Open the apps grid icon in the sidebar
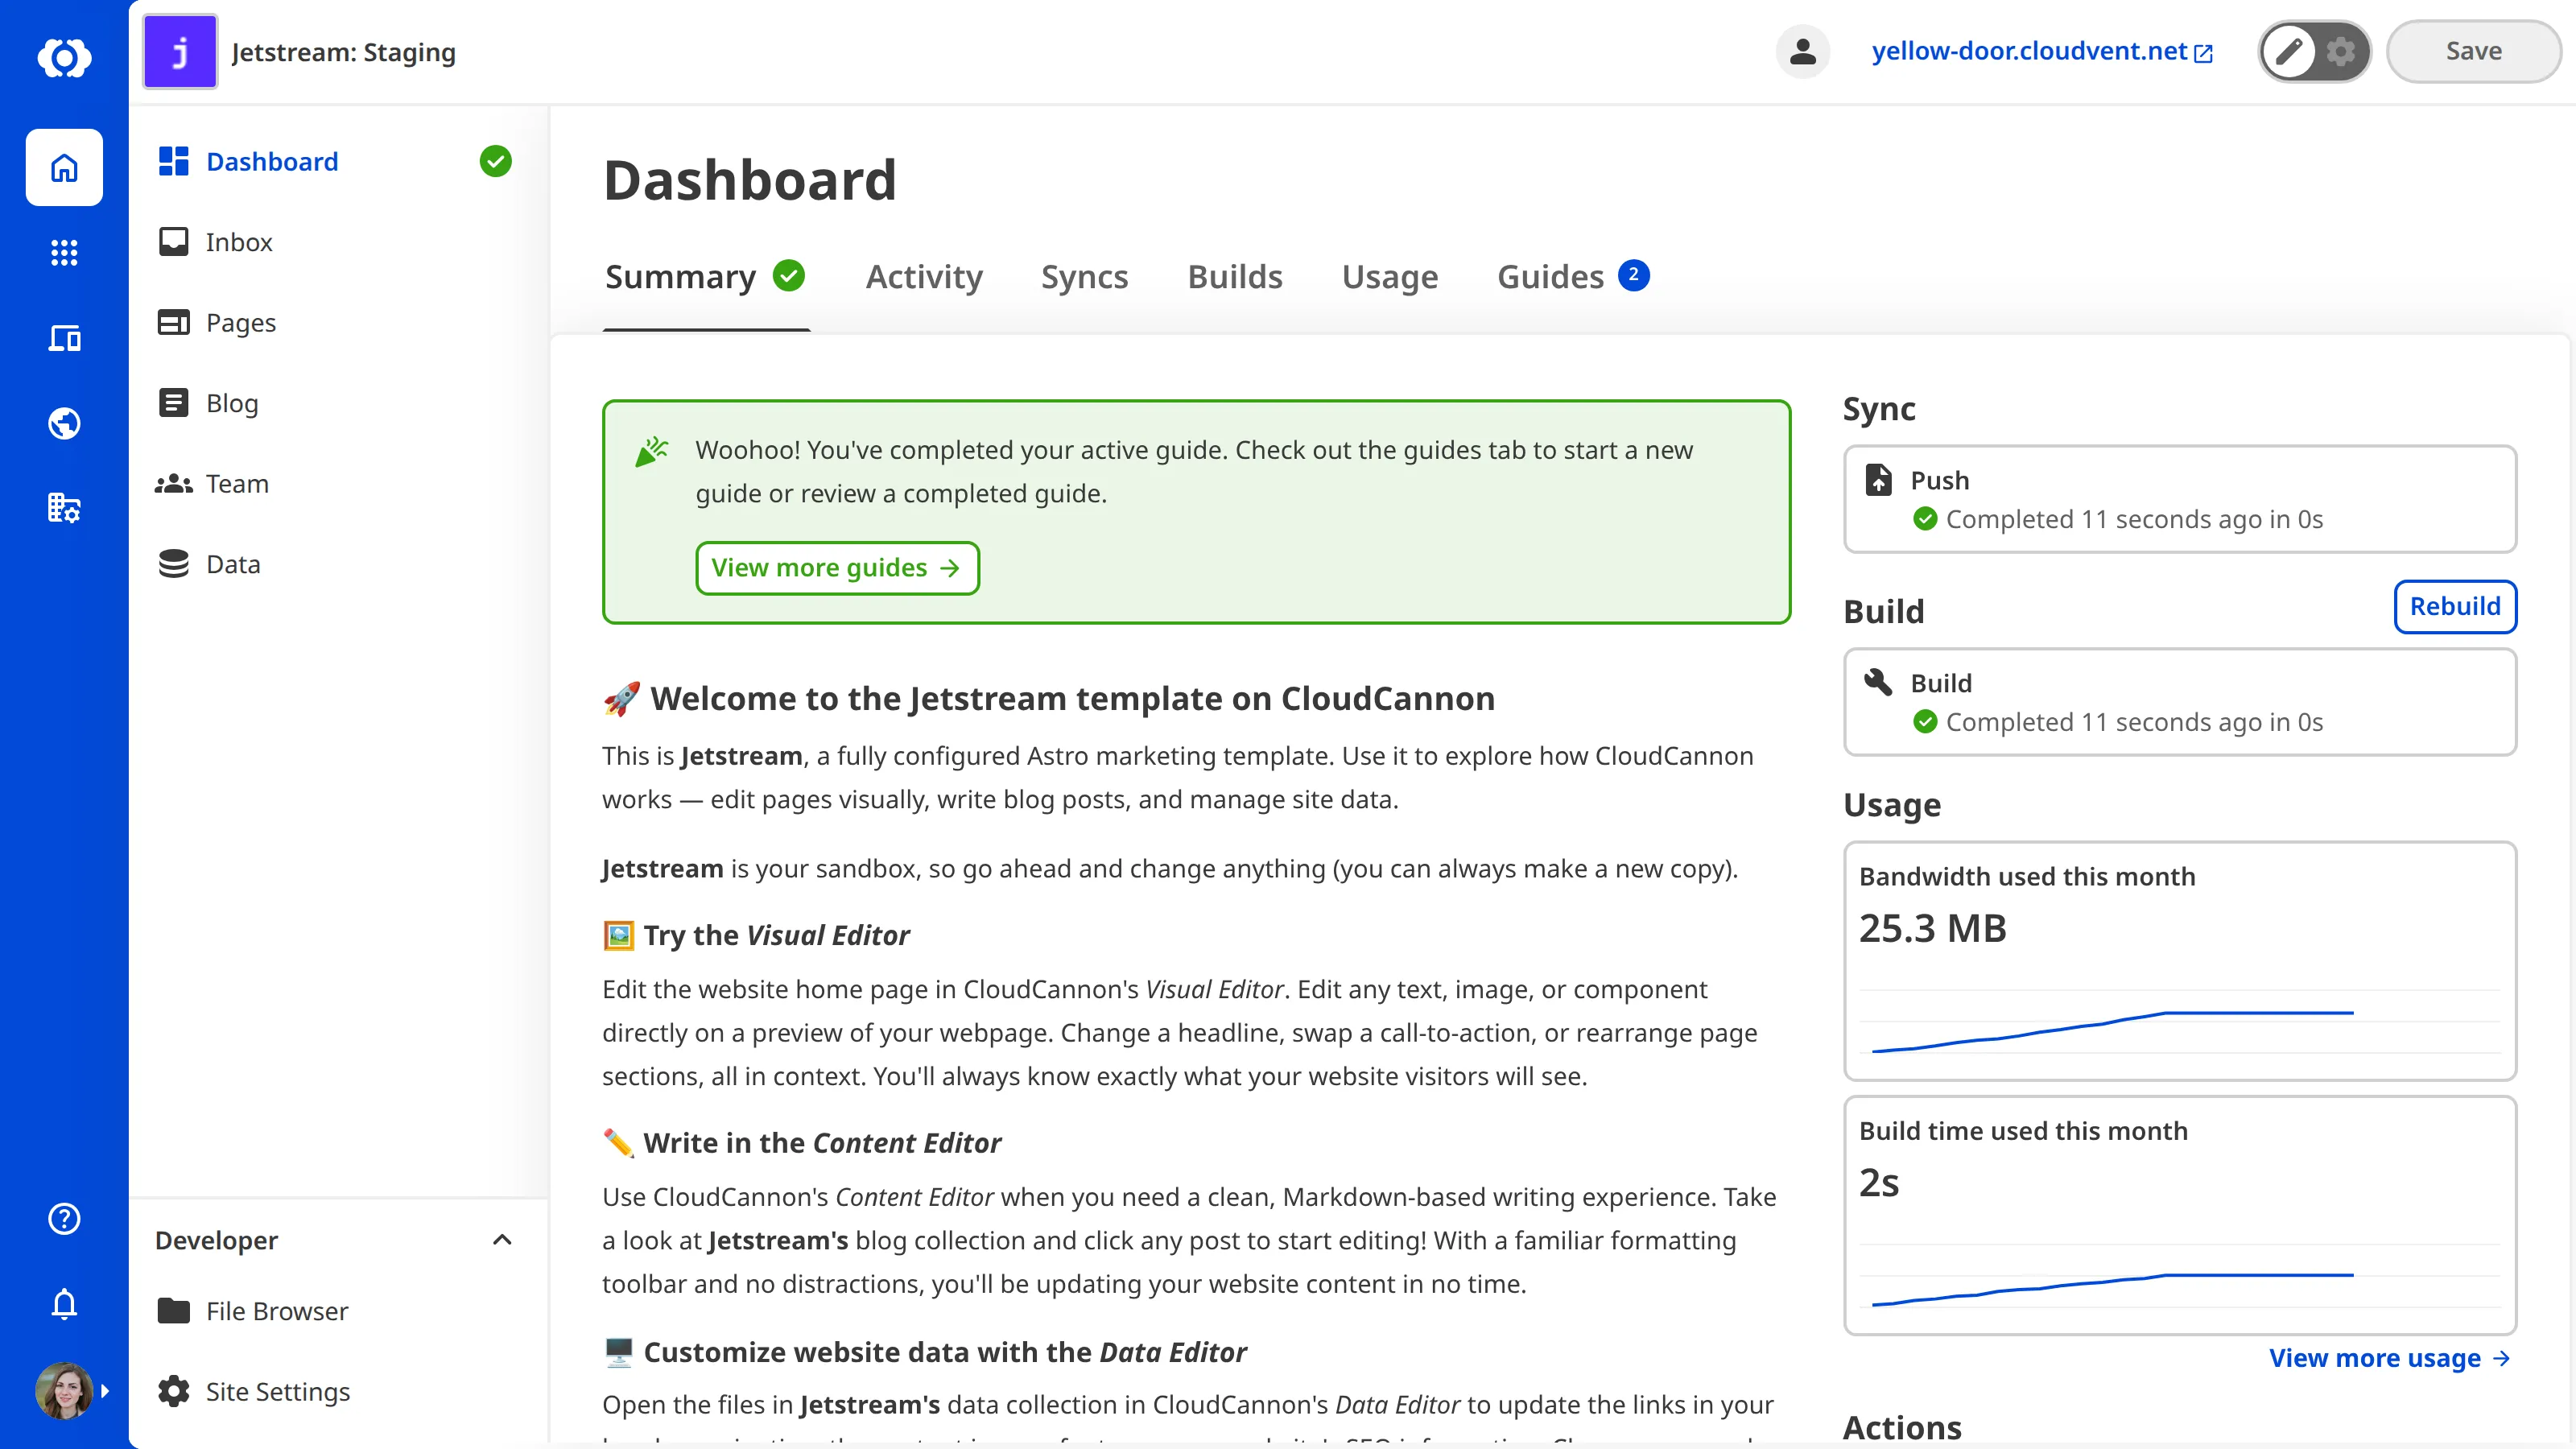The width and height of the screenshot is (2576, 1449). pyautogui.click(x=64, y=252)
